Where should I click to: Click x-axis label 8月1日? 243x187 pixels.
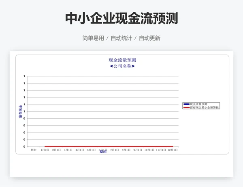coord(126,150)
